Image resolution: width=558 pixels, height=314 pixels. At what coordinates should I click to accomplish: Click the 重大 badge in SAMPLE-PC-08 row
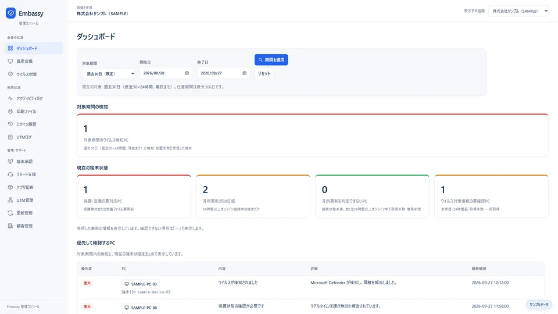point(87,306)
